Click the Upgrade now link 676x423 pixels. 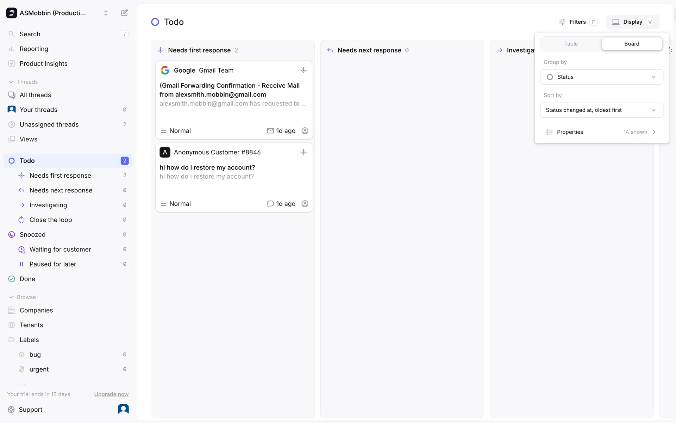(x=111, y=394)
